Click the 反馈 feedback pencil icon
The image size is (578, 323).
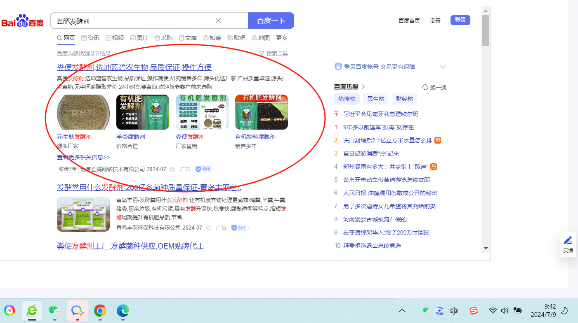pyautogui.click(x=568, y=240)
